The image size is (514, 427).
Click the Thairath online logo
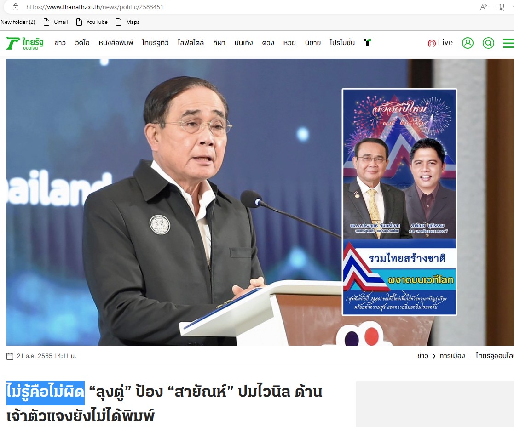click(25, 43)
